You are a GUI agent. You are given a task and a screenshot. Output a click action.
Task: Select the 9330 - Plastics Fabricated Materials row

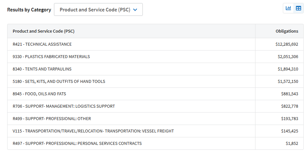point(156,57)
